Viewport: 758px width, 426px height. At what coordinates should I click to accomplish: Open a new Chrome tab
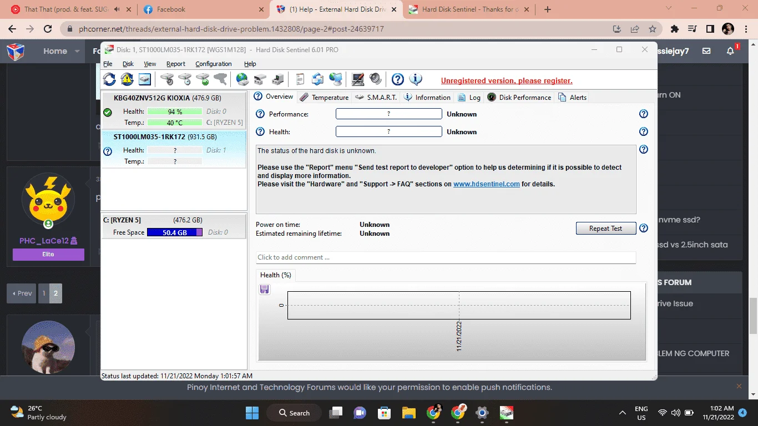[x=548, y=9]
